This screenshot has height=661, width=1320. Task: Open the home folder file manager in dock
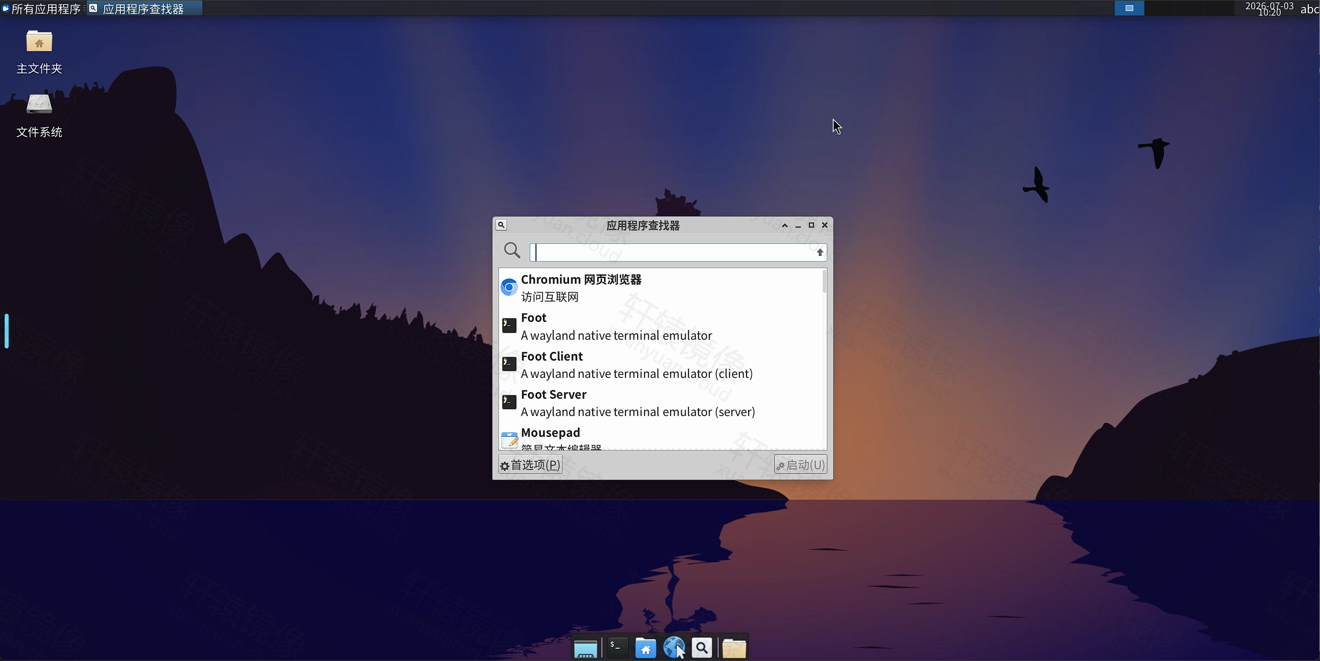[x=646, y=648]
